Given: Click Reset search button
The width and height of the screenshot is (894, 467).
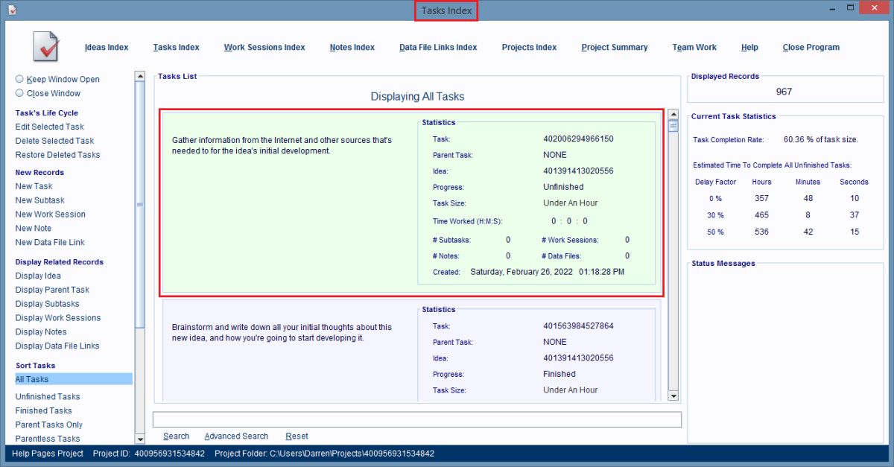Looking at the screenshot, I should 297,436.
